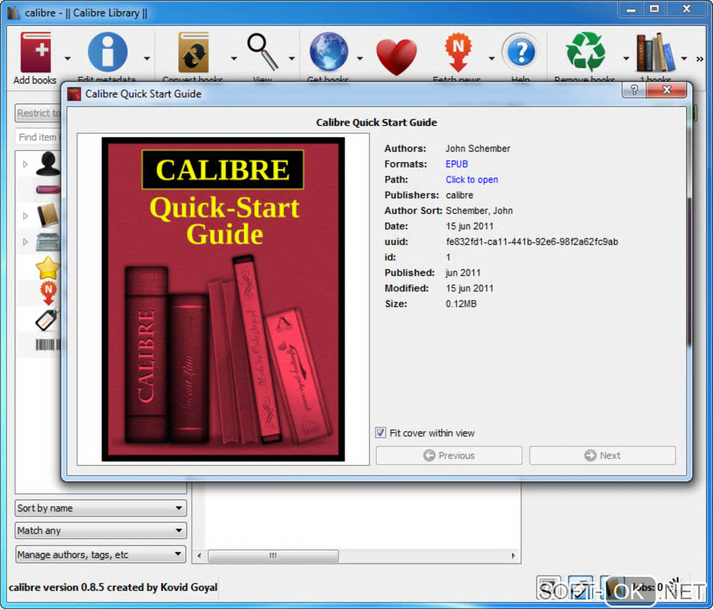Image resolution: width=713 pixels, height=609 pixels.
Task: Open the Manage authors, tags, etc dropdown
Action: coord(101,554)
